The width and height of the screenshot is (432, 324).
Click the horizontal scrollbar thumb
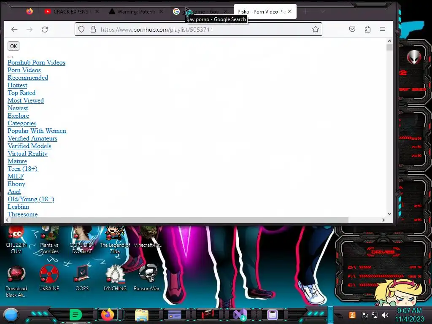(x=180, y=220)
